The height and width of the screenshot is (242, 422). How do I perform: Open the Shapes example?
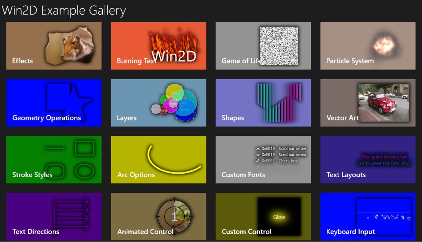click(263, 102)
